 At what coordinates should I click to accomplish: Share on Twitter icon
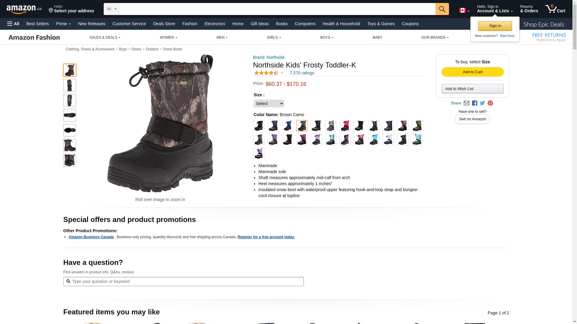point(482,103)
